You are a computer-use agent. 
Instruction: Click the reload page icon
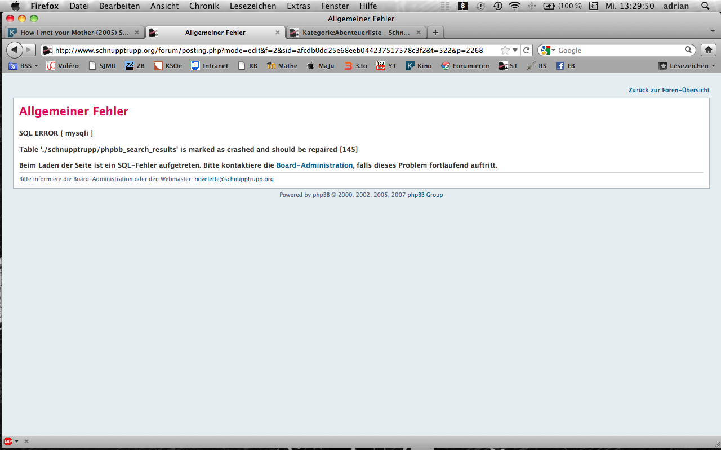tap(526, 50)
